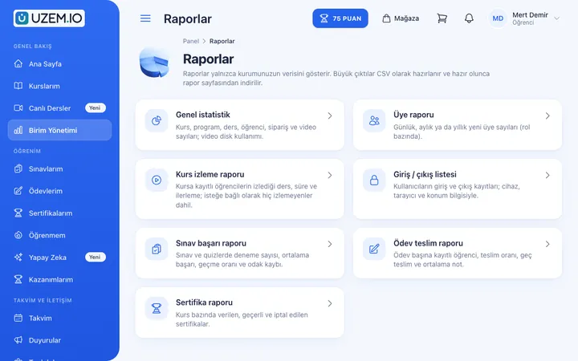Click the chevron on Ödev teslim raporu card
The height and width of the screenshot is (361, 578).
tap(547, 244)
